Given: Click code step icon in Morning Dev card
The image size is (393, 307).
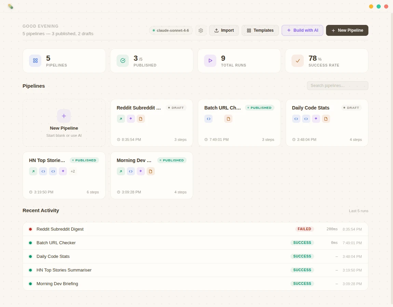Looking at the screenshot, I should click(x=131, y=171).
